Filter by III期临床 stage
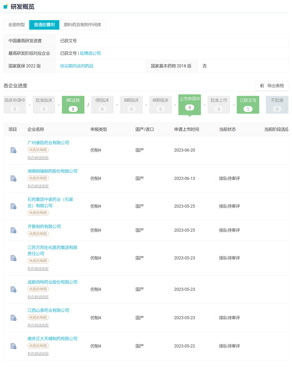Viewport: 292px width, 367px height. pyautogui.click(x=161, y=105)
